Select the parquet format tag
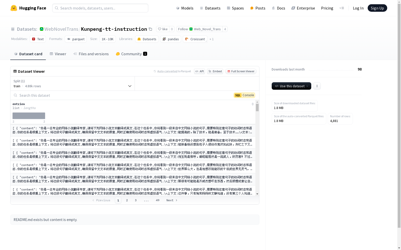This screenshot has height=250, width=401. coord(76,39)
